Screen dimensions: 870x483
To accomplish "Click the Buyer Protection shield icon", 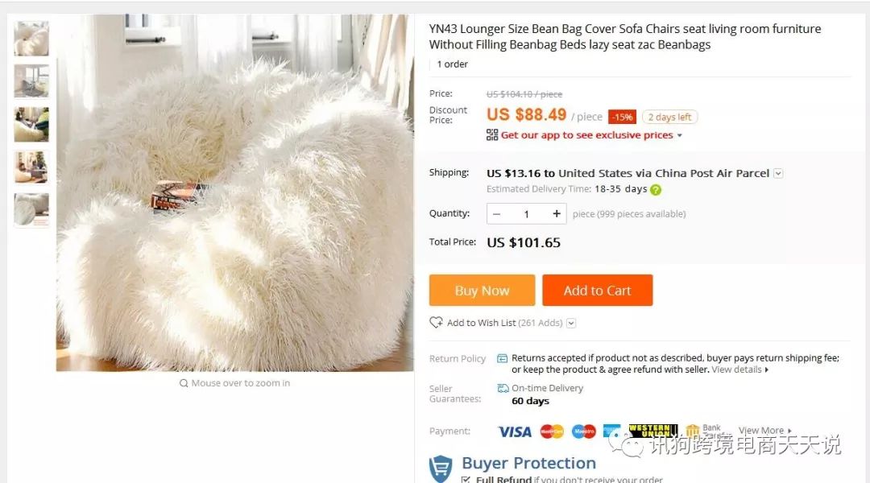I will click(x=441, y=469).
